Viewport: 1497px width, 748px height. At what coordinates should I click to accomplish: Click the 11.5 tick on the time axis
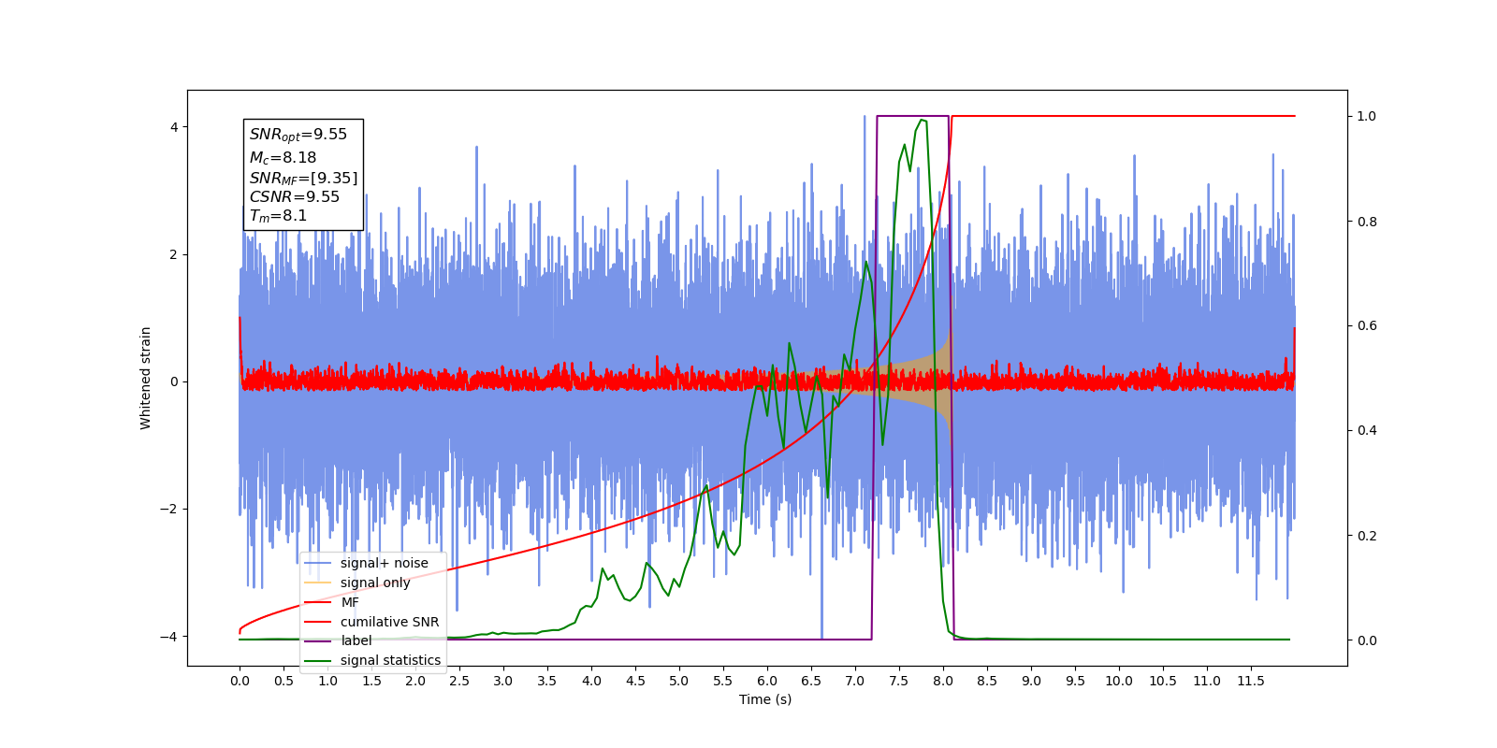coord(1251,681)
